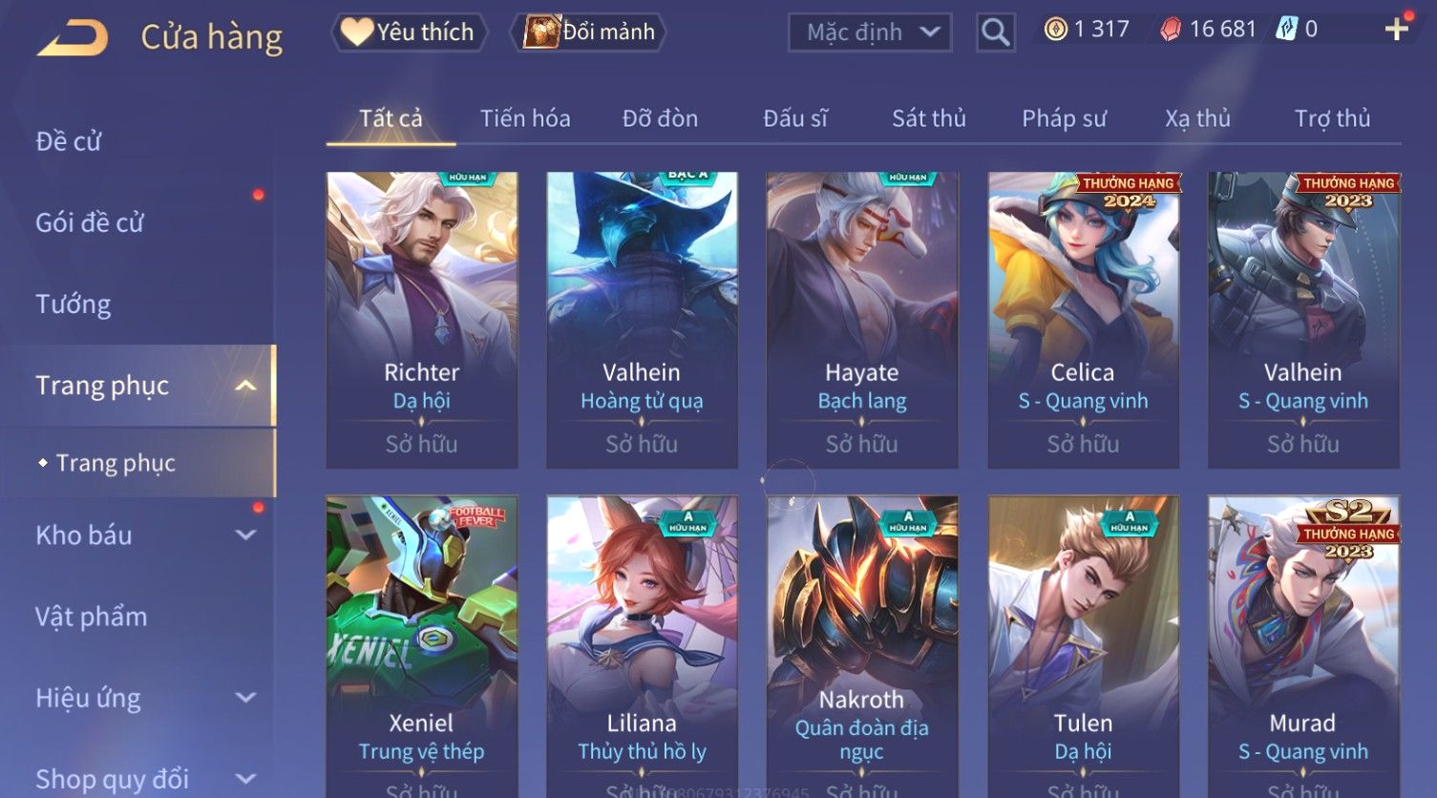
Task: Tap the gold coin balance icon
Action: 1055,30
